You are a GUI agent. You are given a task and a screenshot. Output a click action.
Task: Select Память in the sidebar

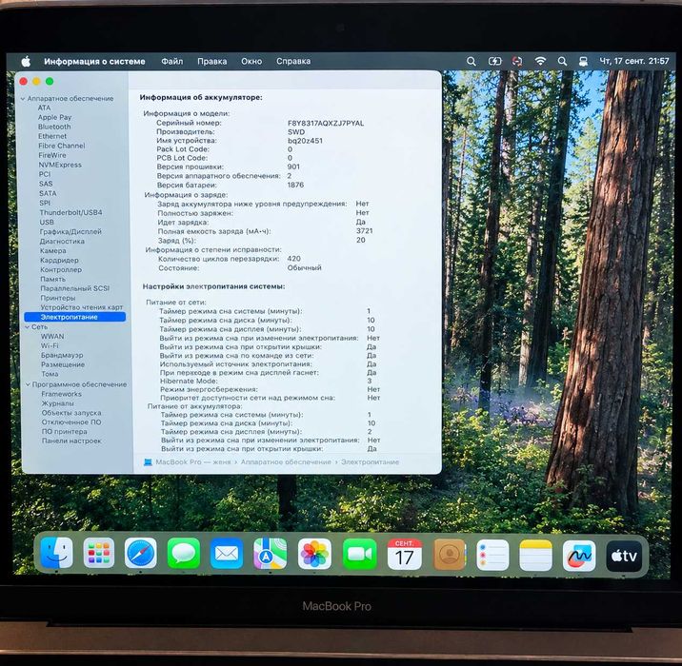(x=52, y=279)
